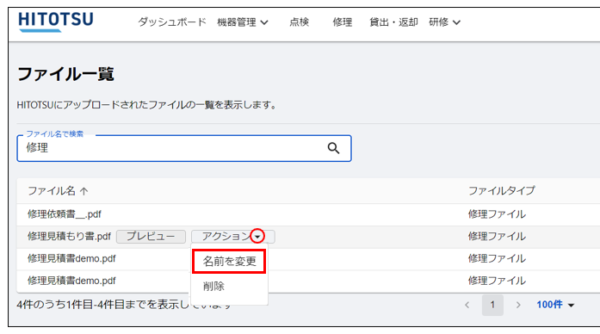
Task: Click the ファイルタイプ column header
Action: pyautogui.click(x=502, y=190)
